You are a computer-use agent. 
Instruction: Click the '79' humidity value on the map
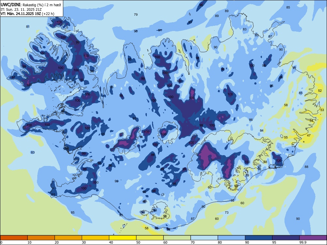coord(136,15)
